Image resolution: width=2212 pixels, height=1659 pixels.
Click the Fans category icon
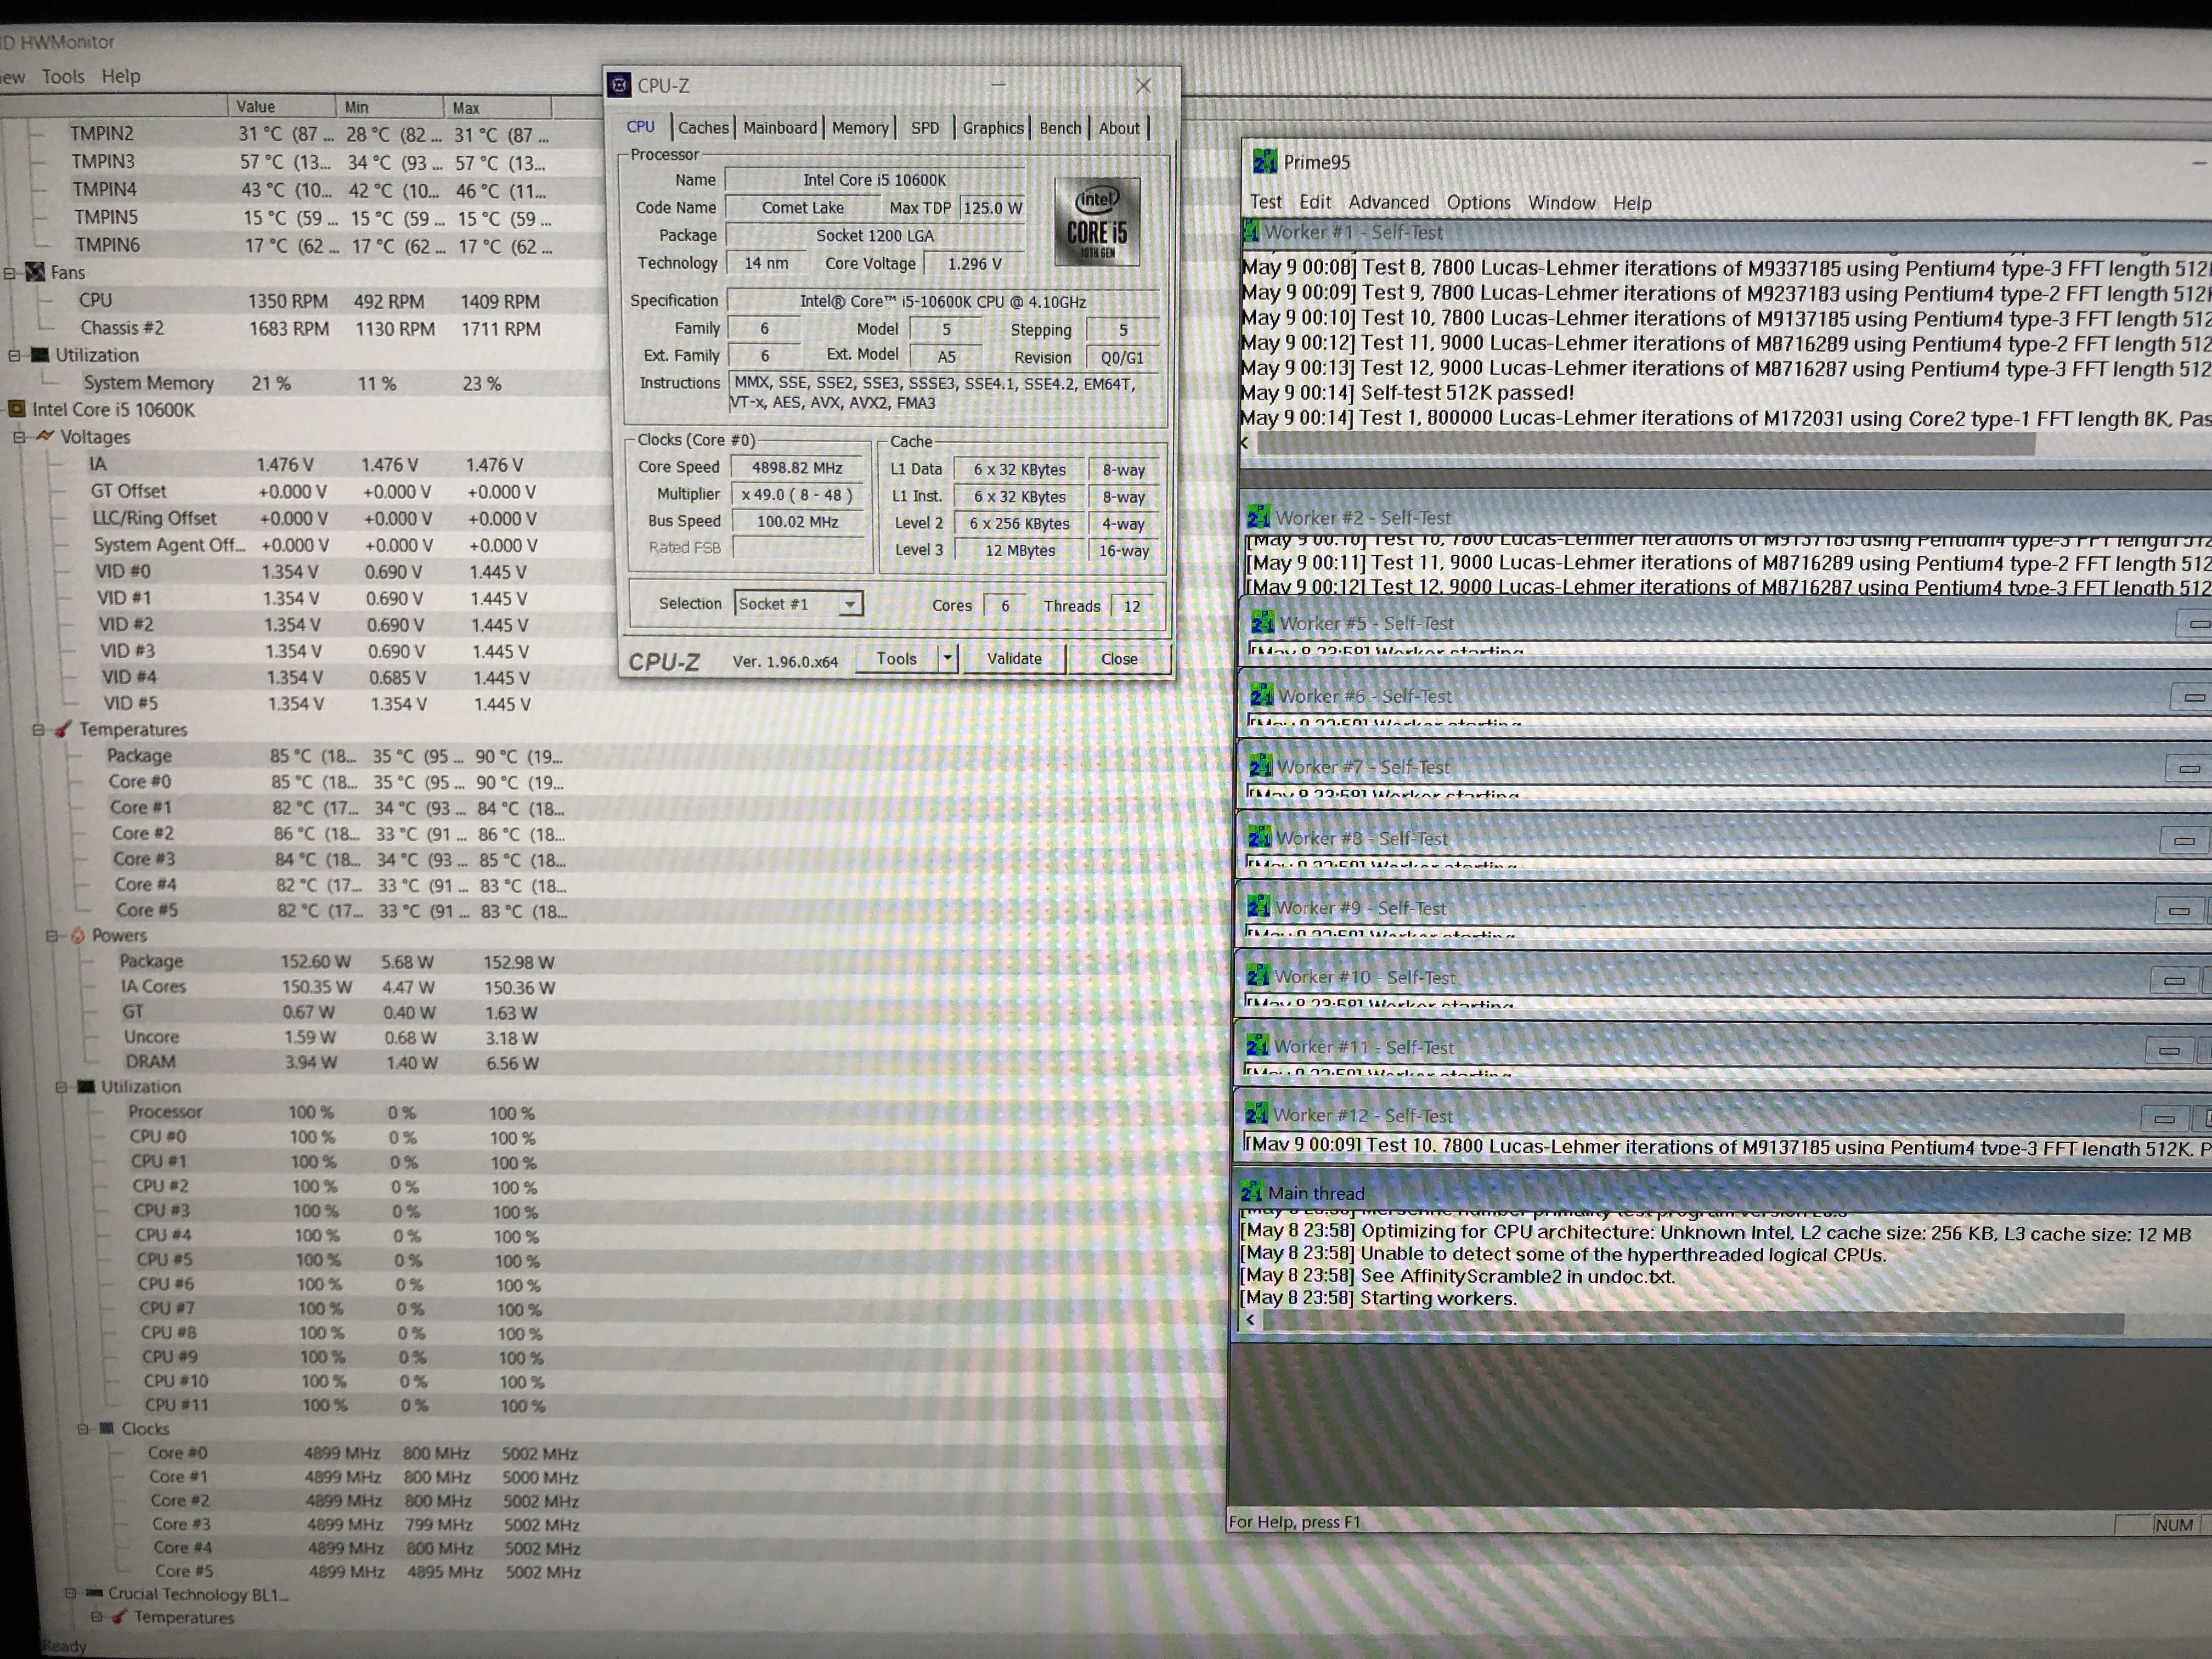tap(36, 272)
